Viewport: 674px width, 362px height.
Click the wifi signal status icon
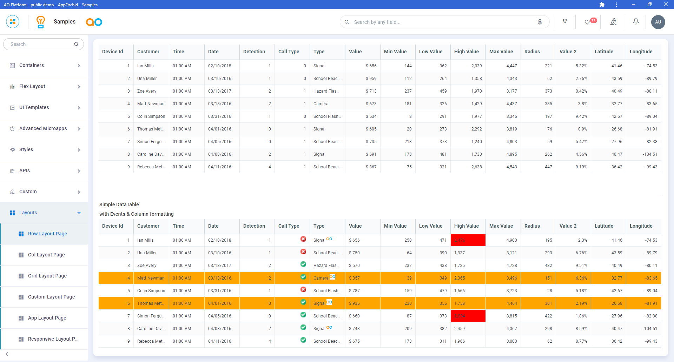(565, 21)
